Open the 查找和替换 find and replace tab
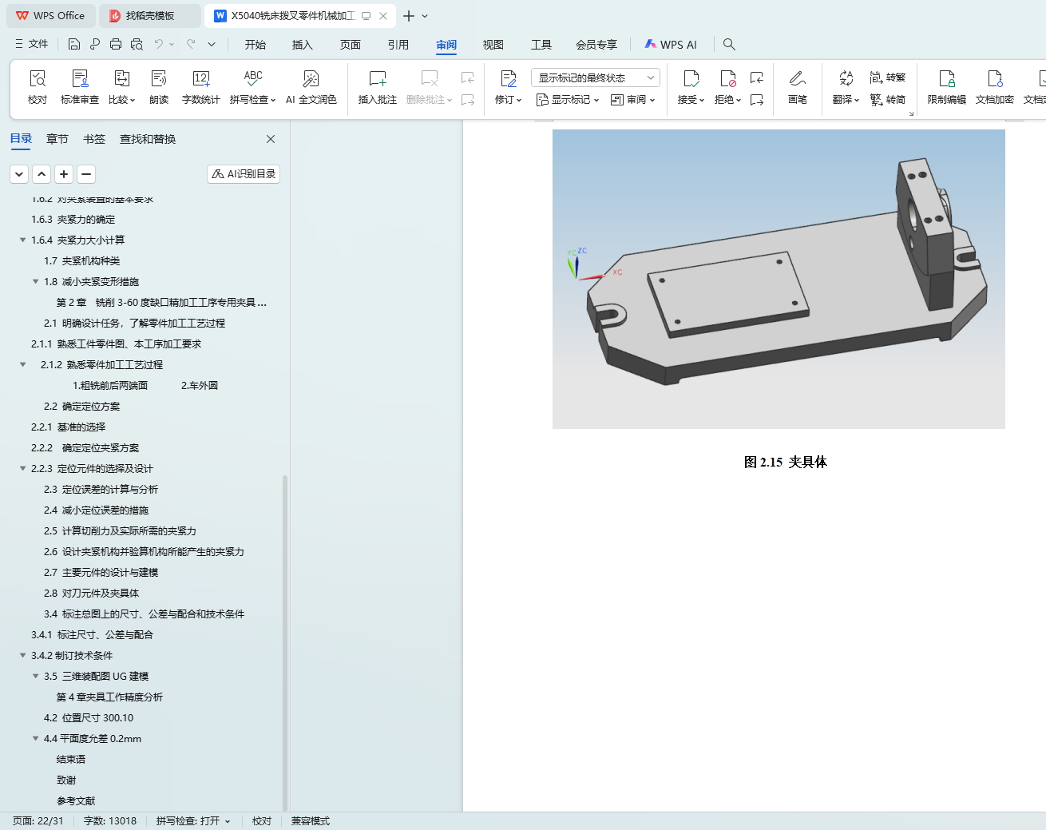1046x830 pixels. point(148,139)
